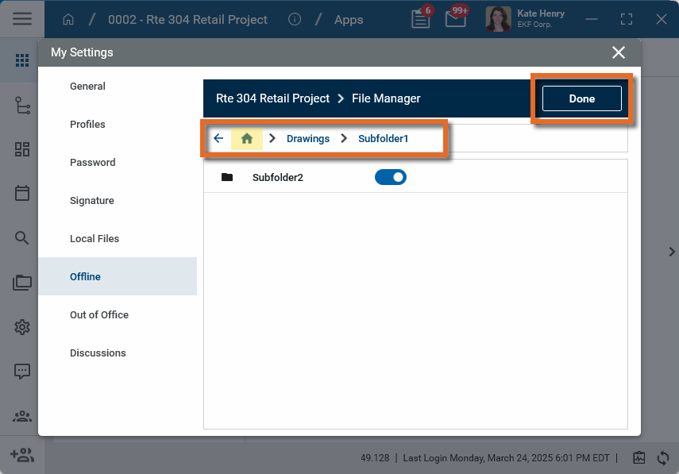Open the calendar icon in left sidebar
This screenshot has height=474, width=679.
pos(22,193)
